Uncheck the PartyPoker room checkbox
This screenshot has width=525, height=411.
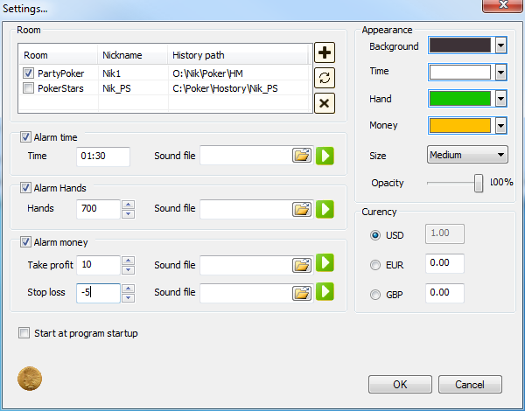pyautogui.click(x=29, y=73)
